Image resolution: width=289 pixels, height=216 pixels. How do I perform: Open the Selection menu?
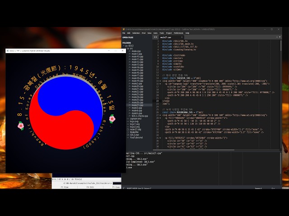point(136,33)
